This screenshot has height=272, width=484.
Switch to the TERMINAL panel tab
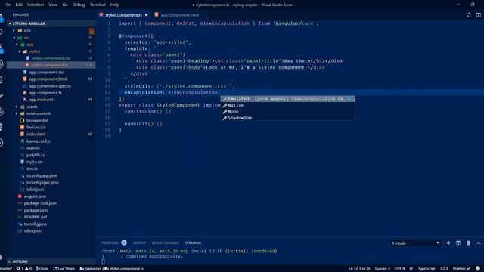(x=194, y=243)
